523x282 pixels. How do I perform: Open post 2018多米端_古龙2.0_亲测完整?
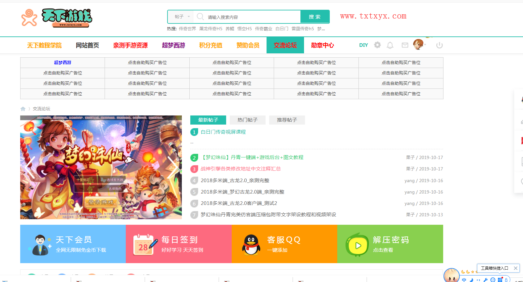(235, 181)
